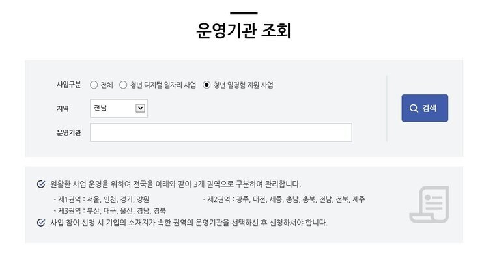Click the 운영기관 text input field
Viewport: 482px width, 254px height.
click(x=221, y=132)
